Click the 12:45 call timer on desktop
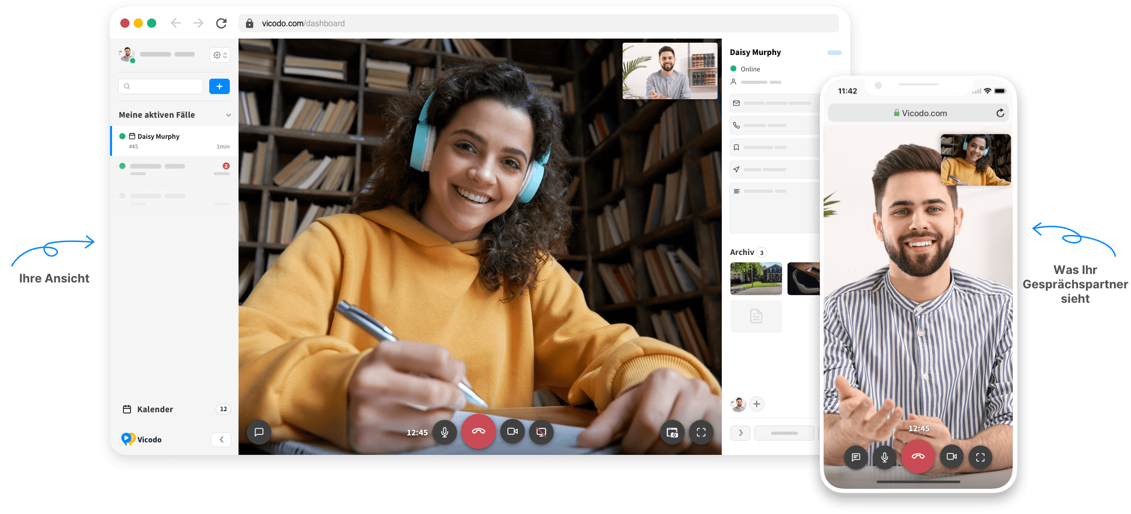1131x514 pixels. point(417,433)
